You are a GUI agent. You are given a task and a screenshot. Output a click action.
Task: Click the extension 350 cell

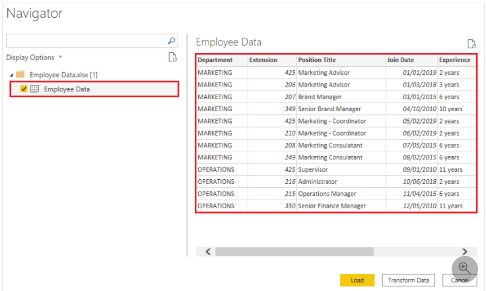click(x=272, y=206)
